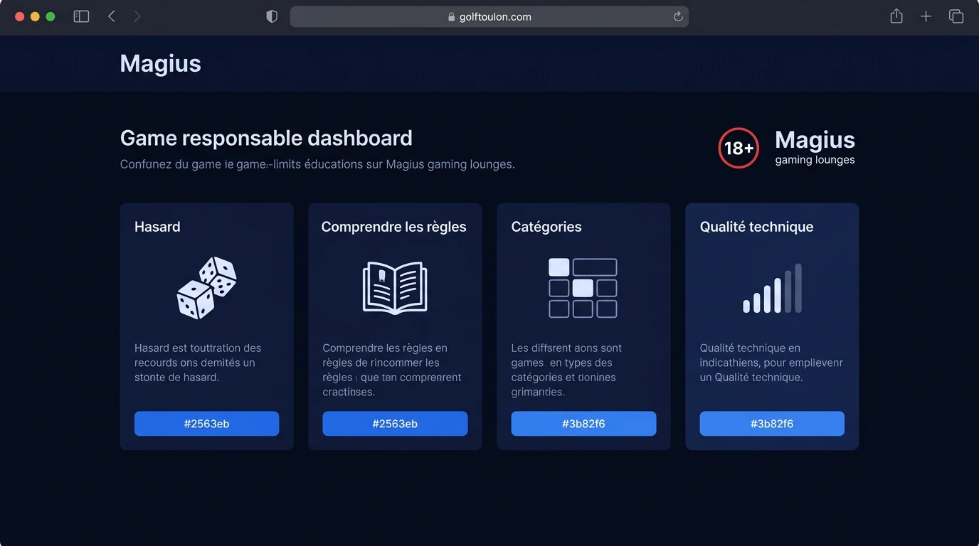This screenshot has width=979, height=546.
Task: Click #3b82f6 button under Qualité technique
Action: [x=772, y=424]
